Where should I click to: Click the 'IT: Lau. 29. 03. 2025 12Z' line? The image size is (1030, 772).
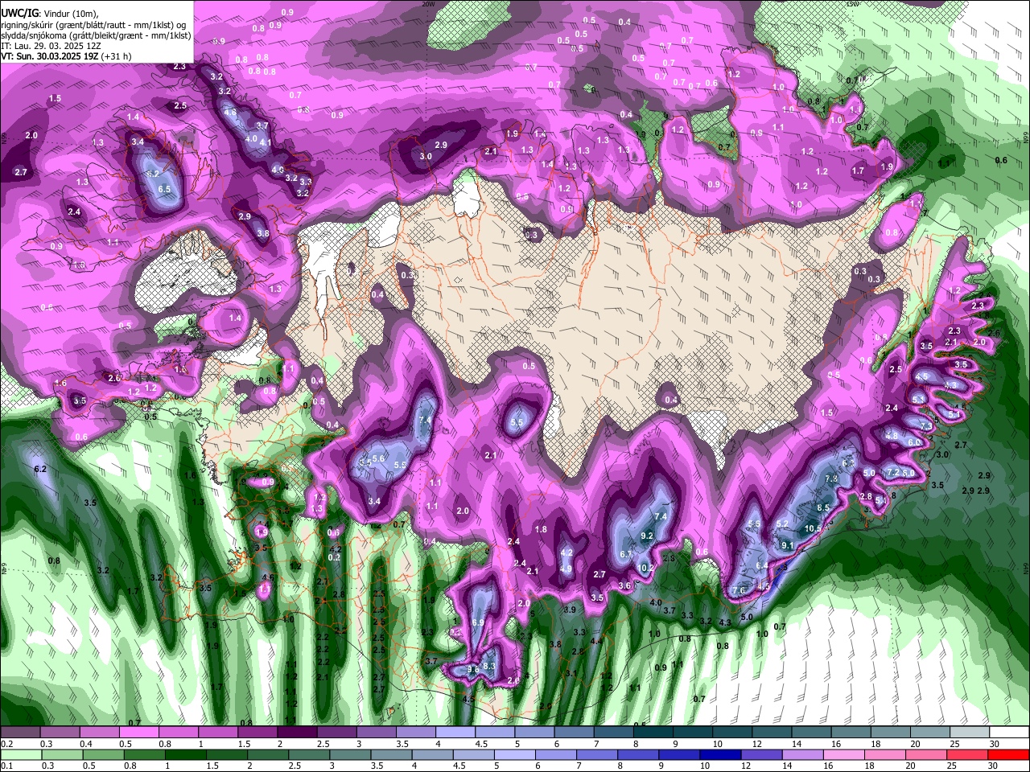click(x=50, y=46)
